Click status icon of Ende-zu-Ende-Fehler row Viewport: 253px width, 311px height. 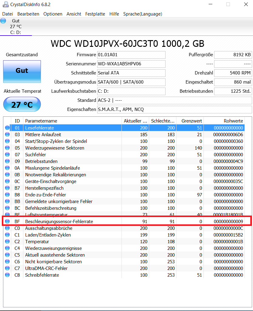click(7, 195)
